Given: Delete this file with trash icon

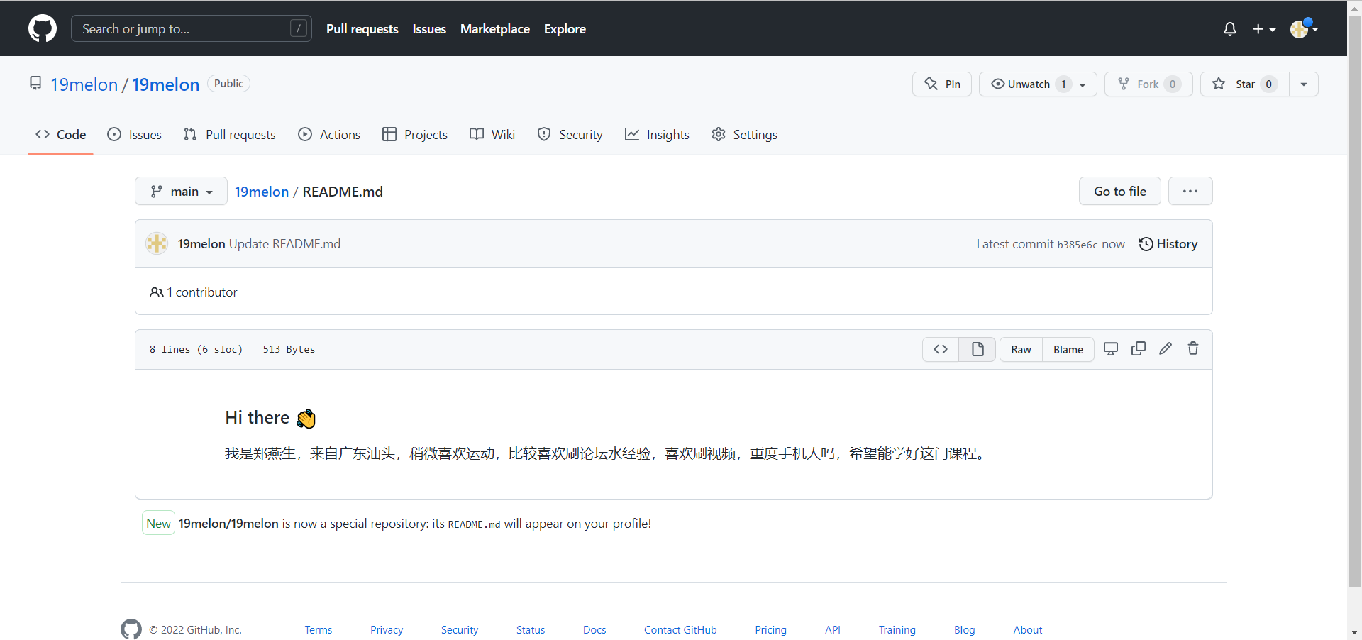Looking at the screenshot, I should coord(1193,348).
